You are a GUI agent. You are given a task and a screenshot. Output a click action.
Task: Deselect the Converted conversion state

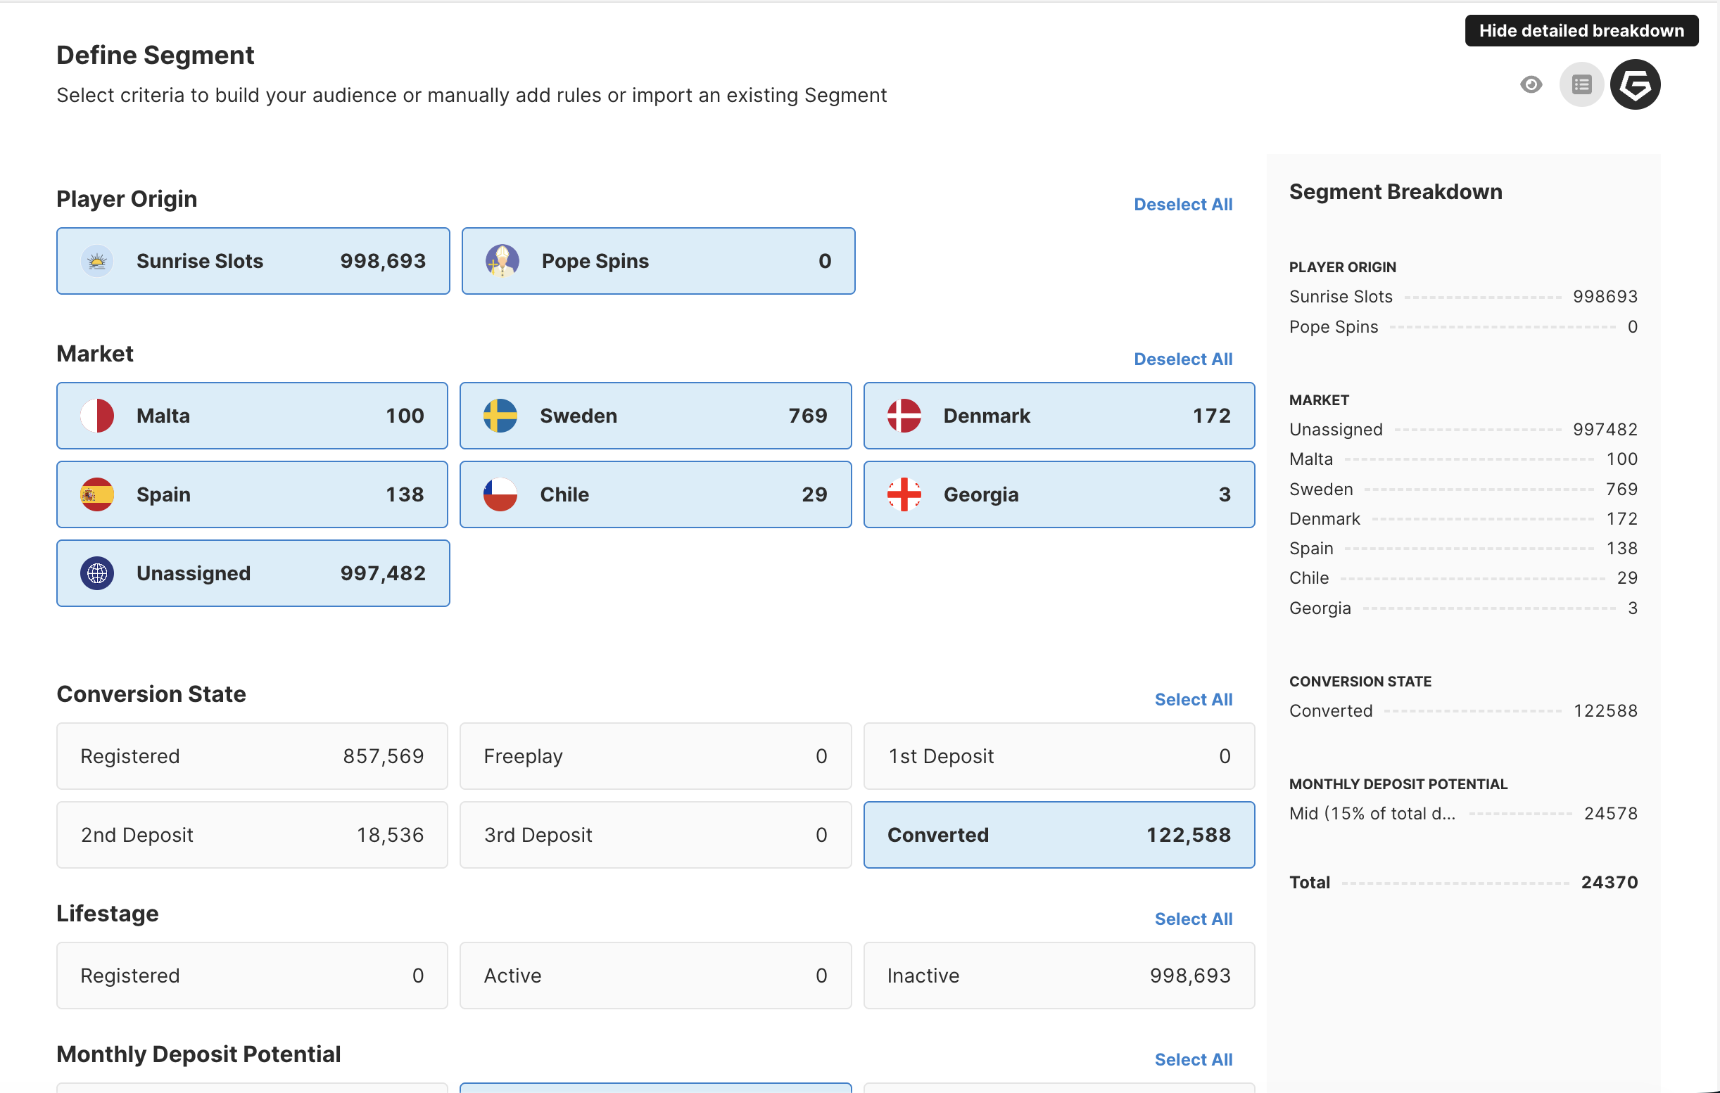[1058, 835]
